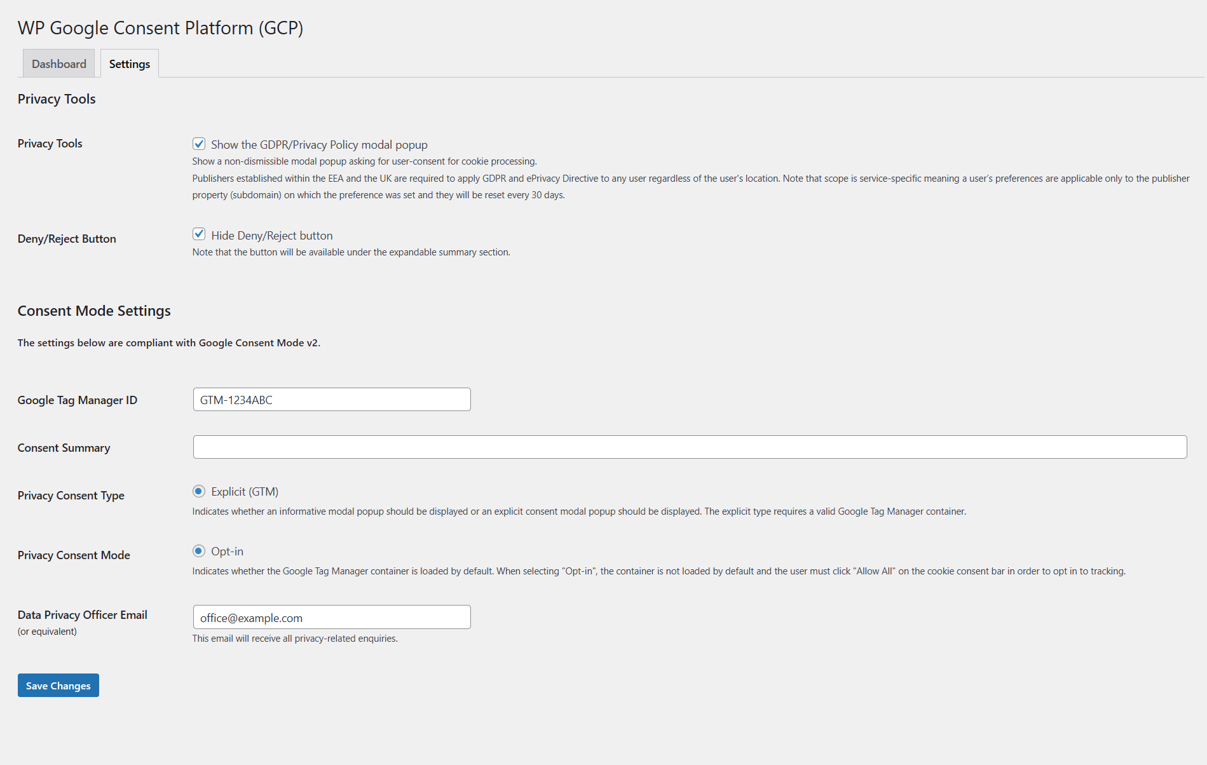
Task: Click the Data Privacy Officer Email input
Action: point(331,618)
